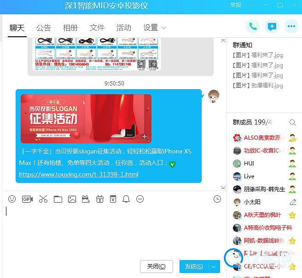This screenshot has height=278, width=302.
Task: Click the game controller toolbar icon
Action: [86, 199]
